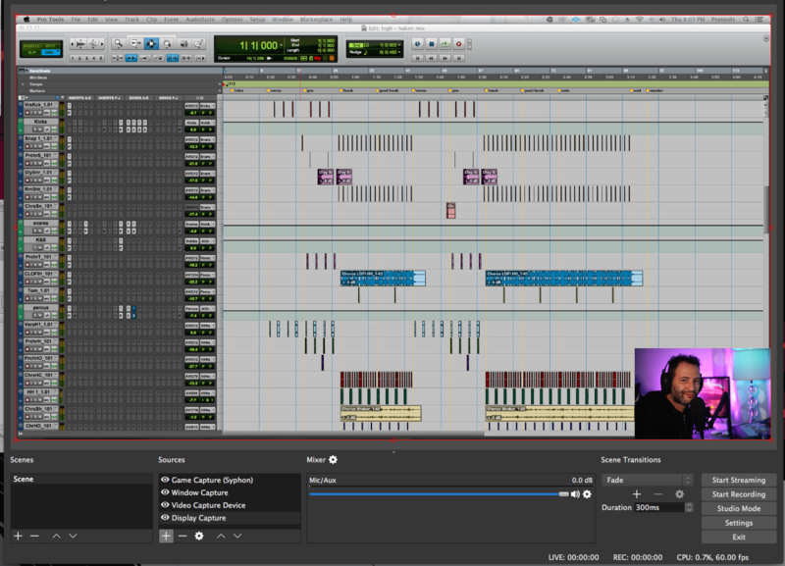Add a new scene with the plus button

(x=18, y=536)
